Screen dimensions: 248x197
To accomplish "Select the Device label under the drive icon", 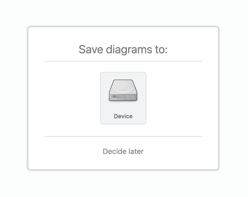I will 123,116.
